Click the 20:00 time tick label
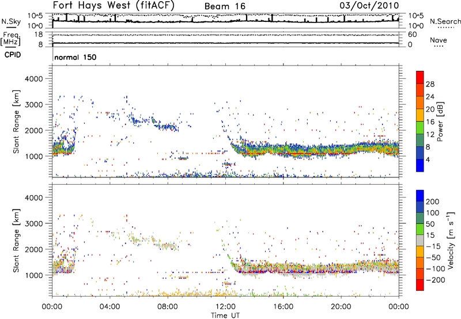 pos(341,307)
